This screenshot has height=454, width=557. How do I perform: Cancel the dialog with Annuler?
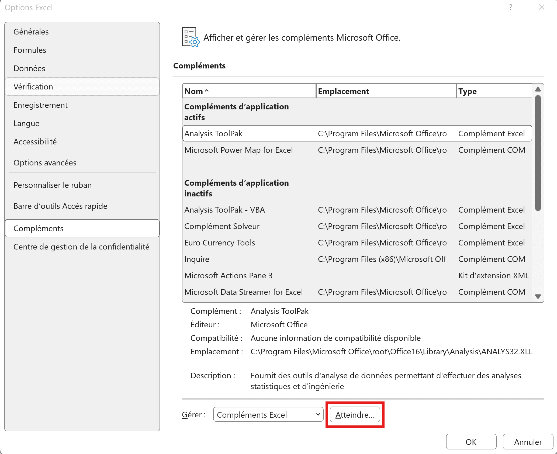click(x=528, y=442)
